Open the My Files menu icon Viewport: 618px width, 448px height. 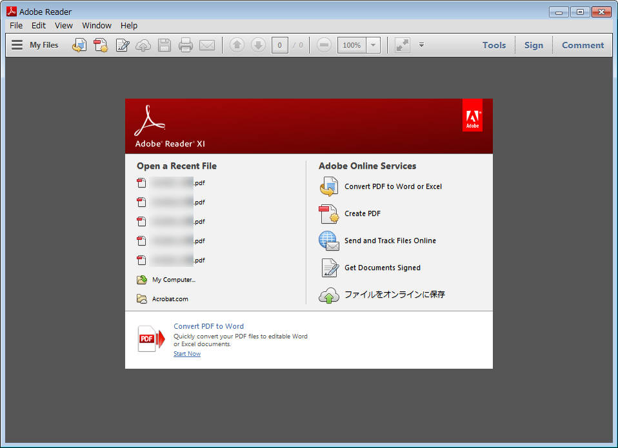(x=17, y=45)
